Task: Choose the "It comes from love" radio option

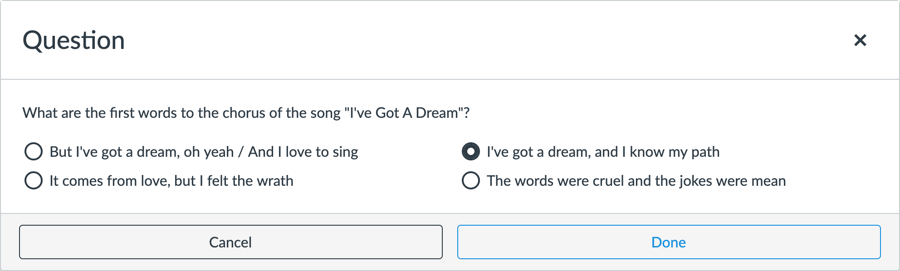Action: click(34, 180)
